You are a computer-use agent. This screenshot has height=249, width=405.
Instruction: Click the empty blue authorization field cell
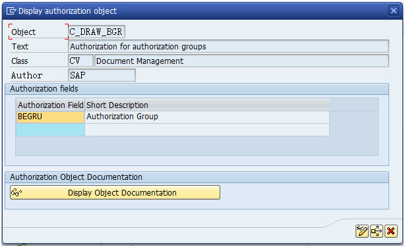(50, 130)
